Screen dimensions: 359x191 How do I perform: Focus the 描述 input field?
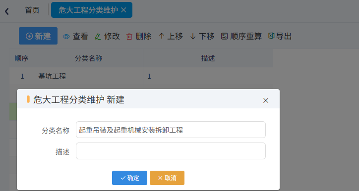tap(171, 151)
